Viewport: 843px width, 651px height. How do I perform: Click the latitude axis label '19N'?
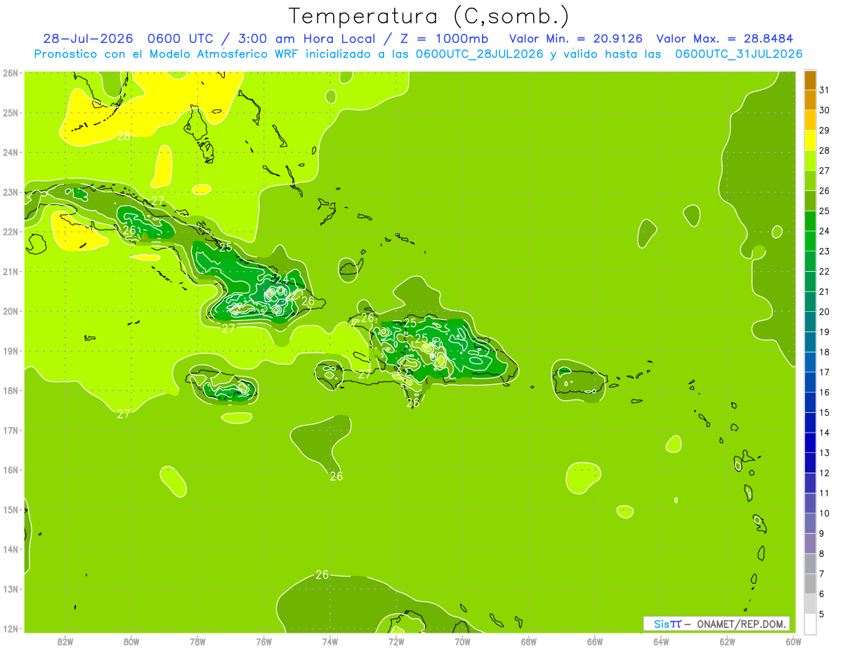tap(11, 351)
